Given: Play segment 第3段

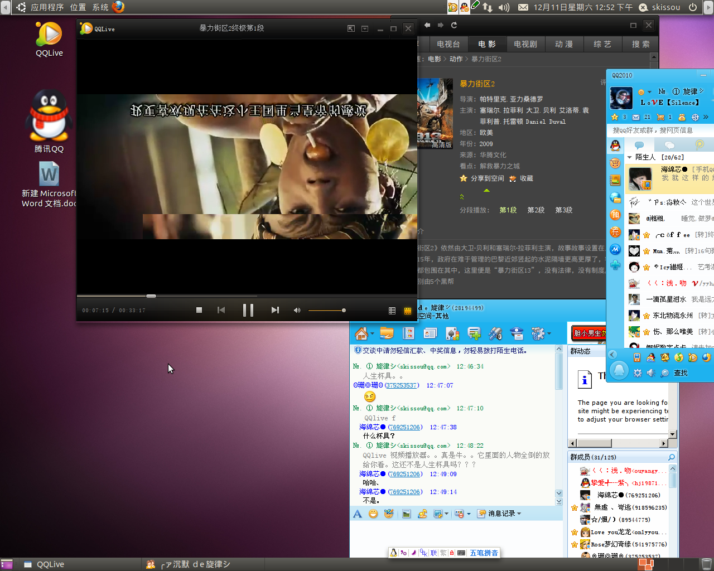Looking at the screenshot, I should [x=563, y=210].
